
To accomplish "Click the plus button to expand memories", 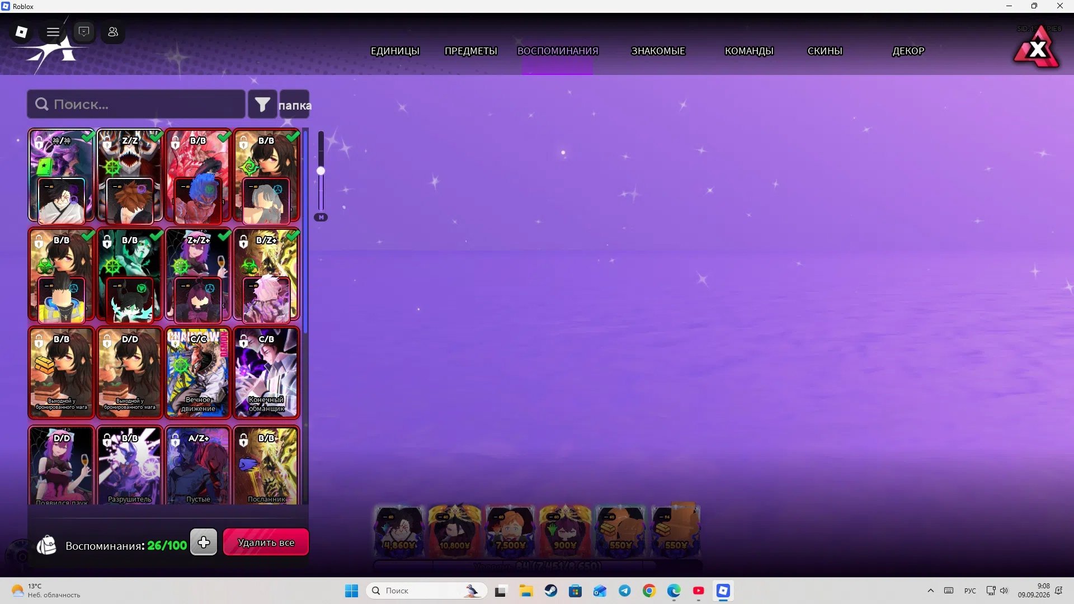I will (x=204, y=542).
